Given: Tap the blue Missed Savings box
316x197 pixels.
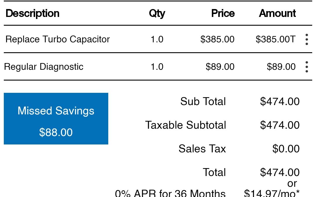Looking at the screenshot, I should [x=56, y=118].
